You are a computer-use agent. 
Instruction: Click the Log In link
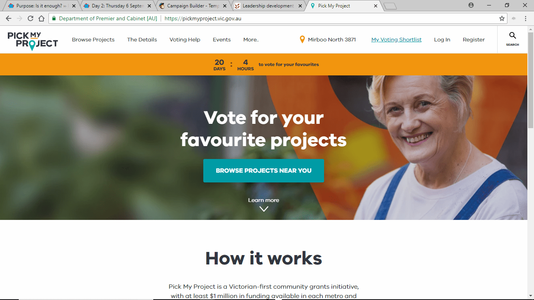[442, 39]
